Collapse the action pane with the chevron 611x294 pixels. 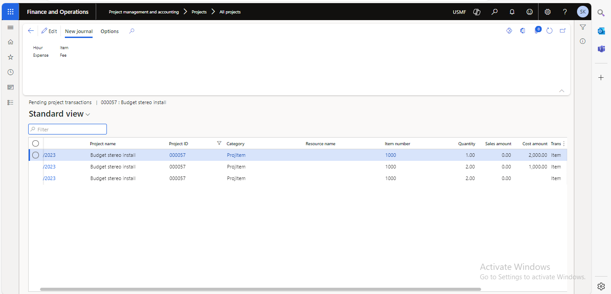click(x=562, y=91)
